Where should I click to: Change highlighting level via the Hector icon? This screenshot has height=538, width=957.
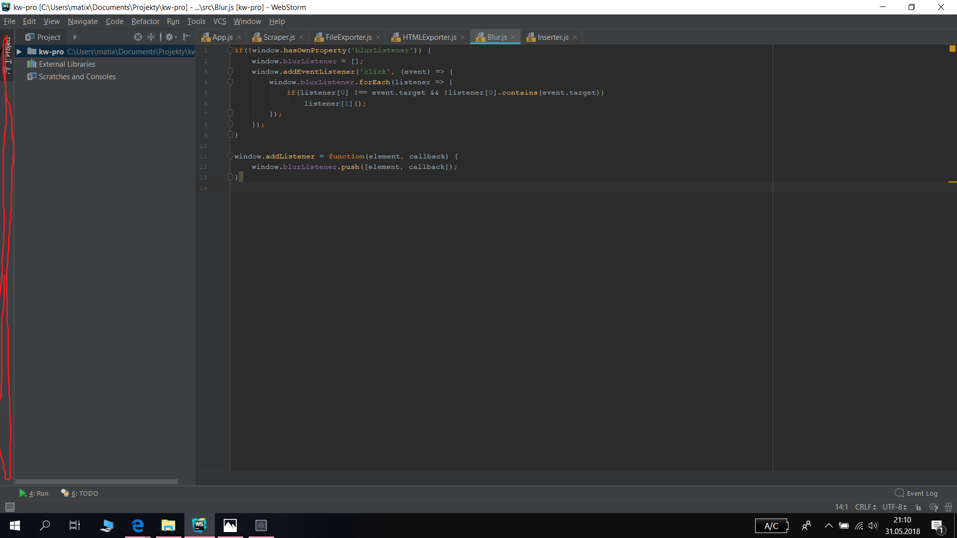[949, 507]
